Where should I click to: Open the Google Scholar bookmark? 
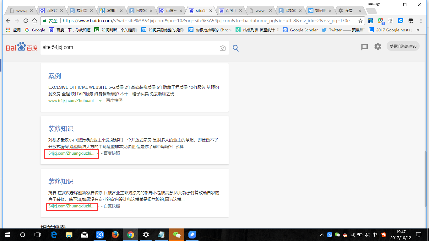[301, 30]
